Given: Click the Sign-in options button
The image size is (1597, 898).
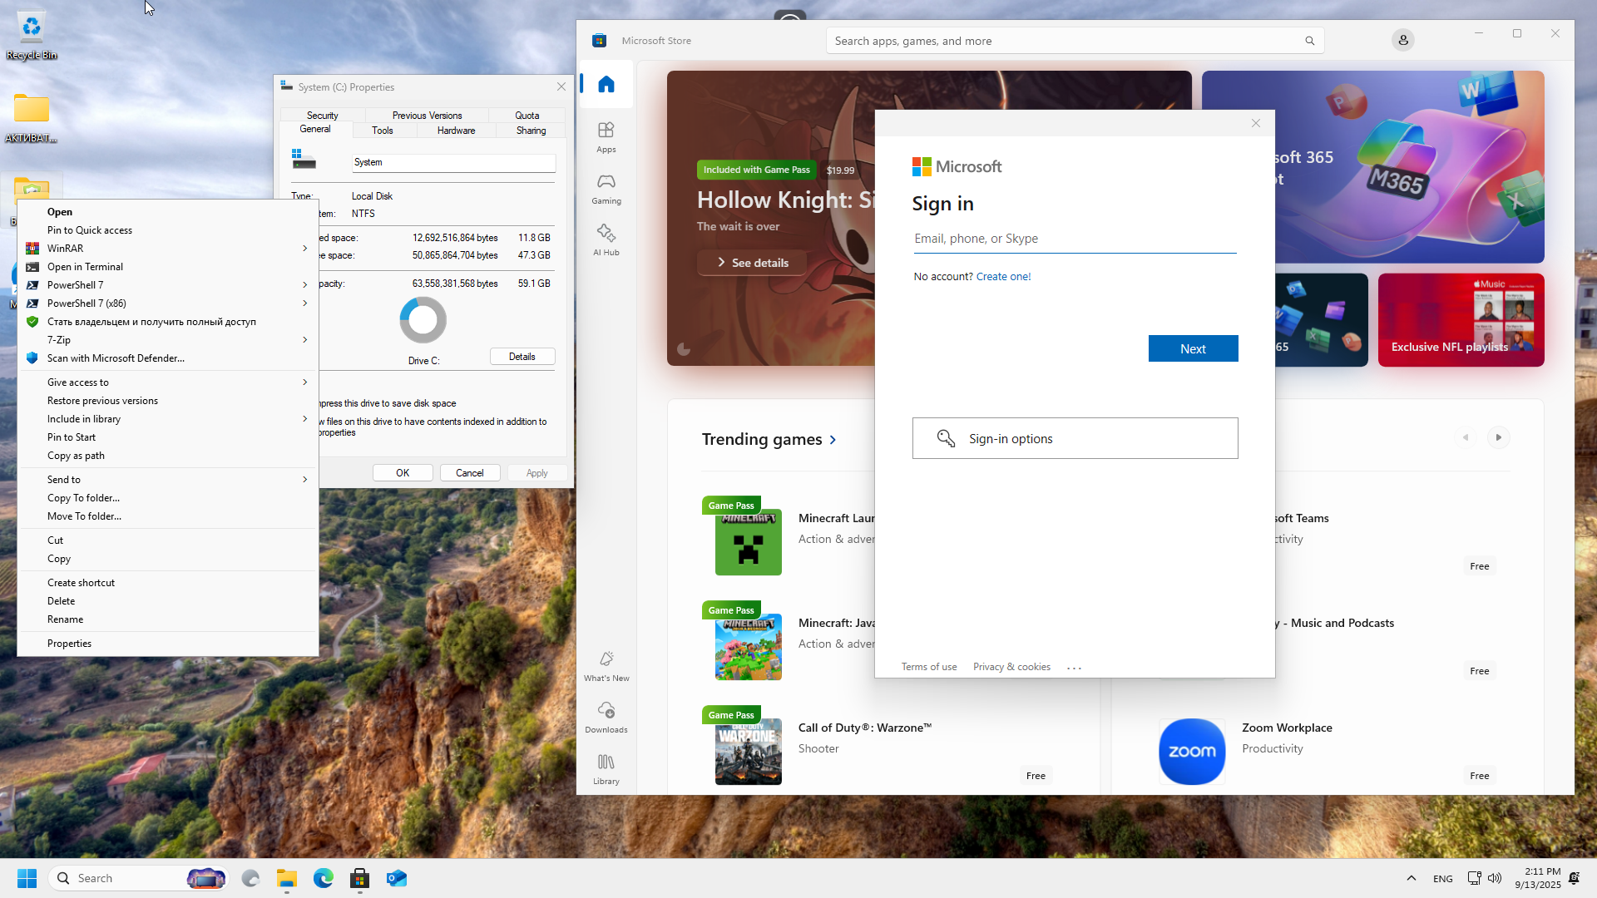Looking at the screenshot, I should point(1075,438).
